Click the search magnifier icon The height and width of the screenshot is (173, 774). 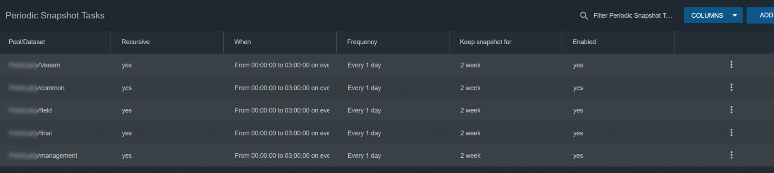point(584,16)
